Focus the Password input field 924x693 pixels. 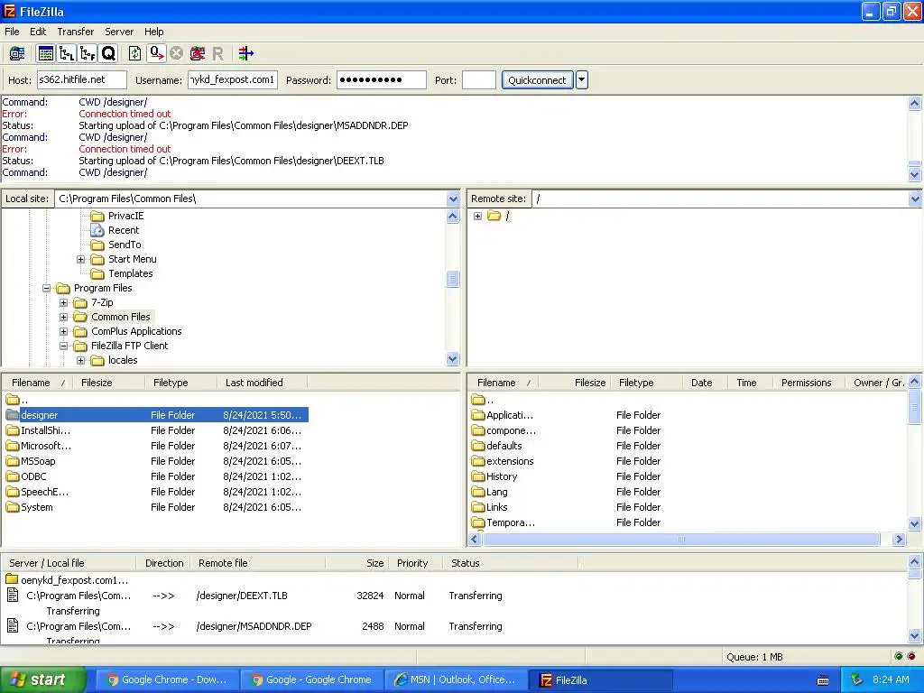point(382,80)
